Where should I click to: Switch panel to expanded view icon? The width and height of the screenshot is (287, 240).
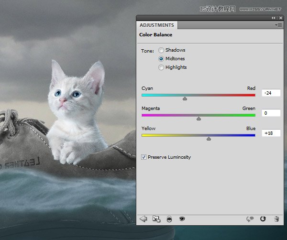coord(156,218)
